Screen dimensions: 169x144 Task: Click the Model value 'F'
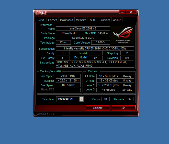[95, 53]
